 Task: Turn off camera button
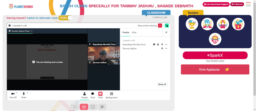(13, 95)
